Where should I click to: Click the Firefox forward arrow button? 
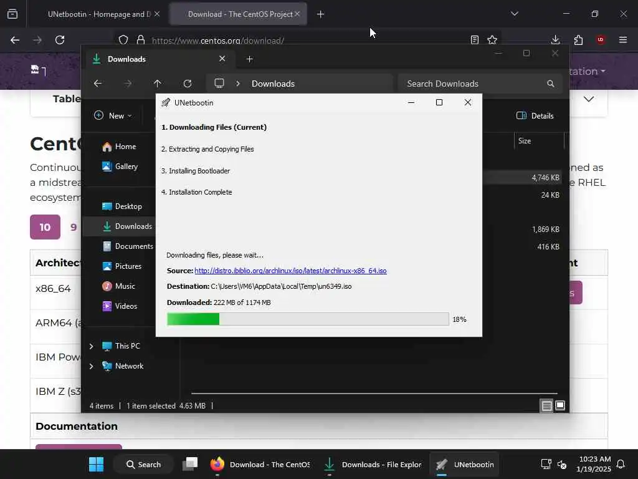37,40
